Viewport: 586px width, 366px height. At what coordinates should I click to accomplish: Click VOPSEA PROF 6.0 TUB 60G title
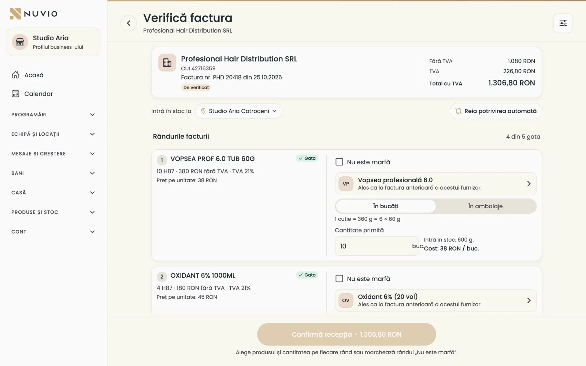pyautogui.click(x=212, y=159)
